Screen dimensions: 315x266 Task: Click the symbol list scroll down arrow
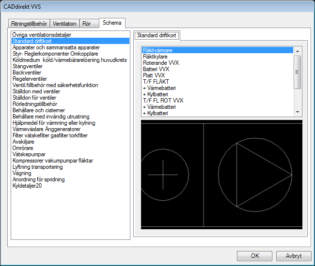point(298,112)
